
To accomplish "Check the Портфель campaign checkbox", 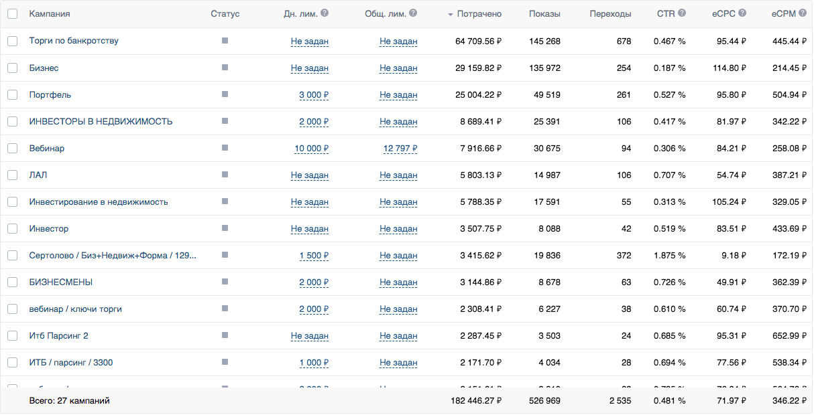I will pyautogui.click(x=13, y=94).
